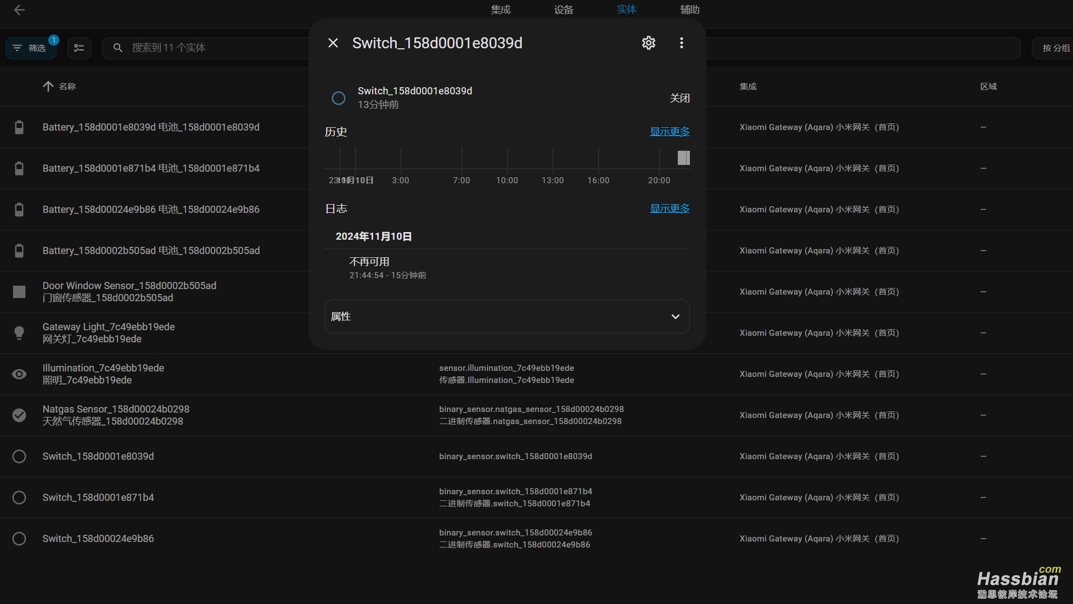The width and height of the screenshot is (1073, 604).
Task: Click circle icon of row Switch_158d00024e9b86
Action: [x=19, y=539]
